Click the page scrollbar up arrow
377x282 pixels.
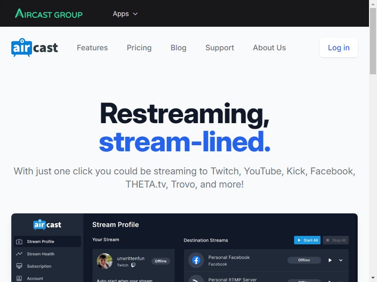373,3
